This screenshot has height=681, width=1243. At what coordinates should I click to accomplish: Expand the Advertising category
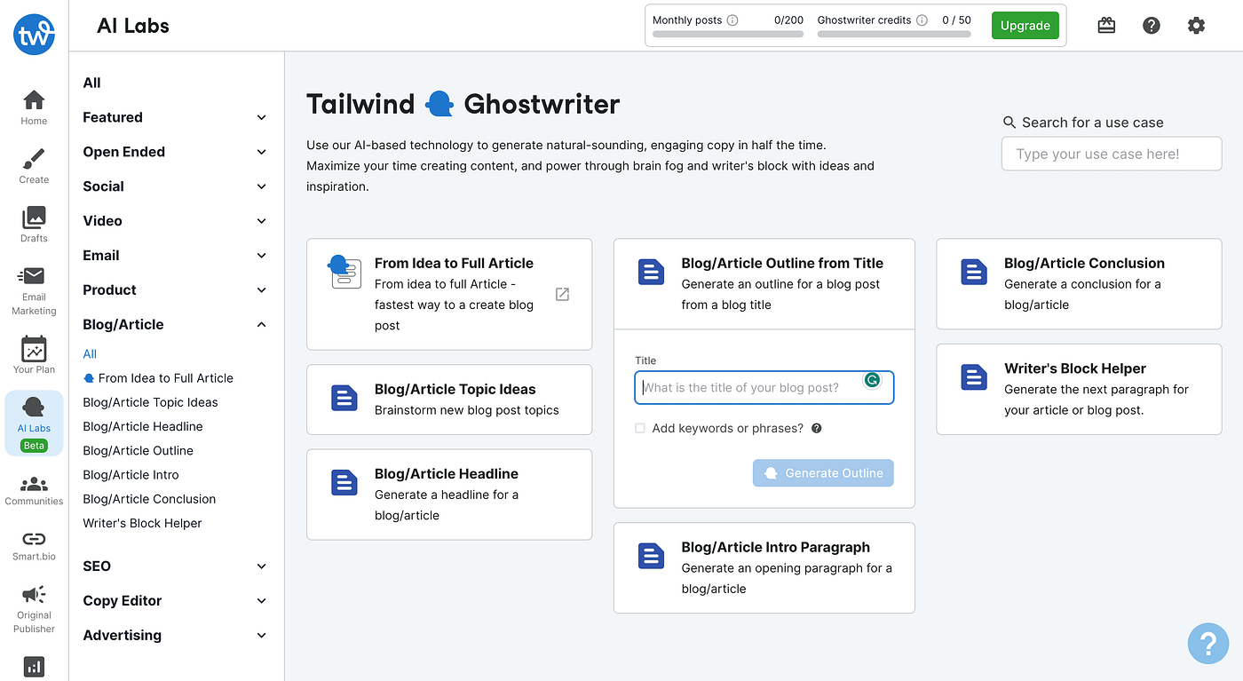pos(261,636)
